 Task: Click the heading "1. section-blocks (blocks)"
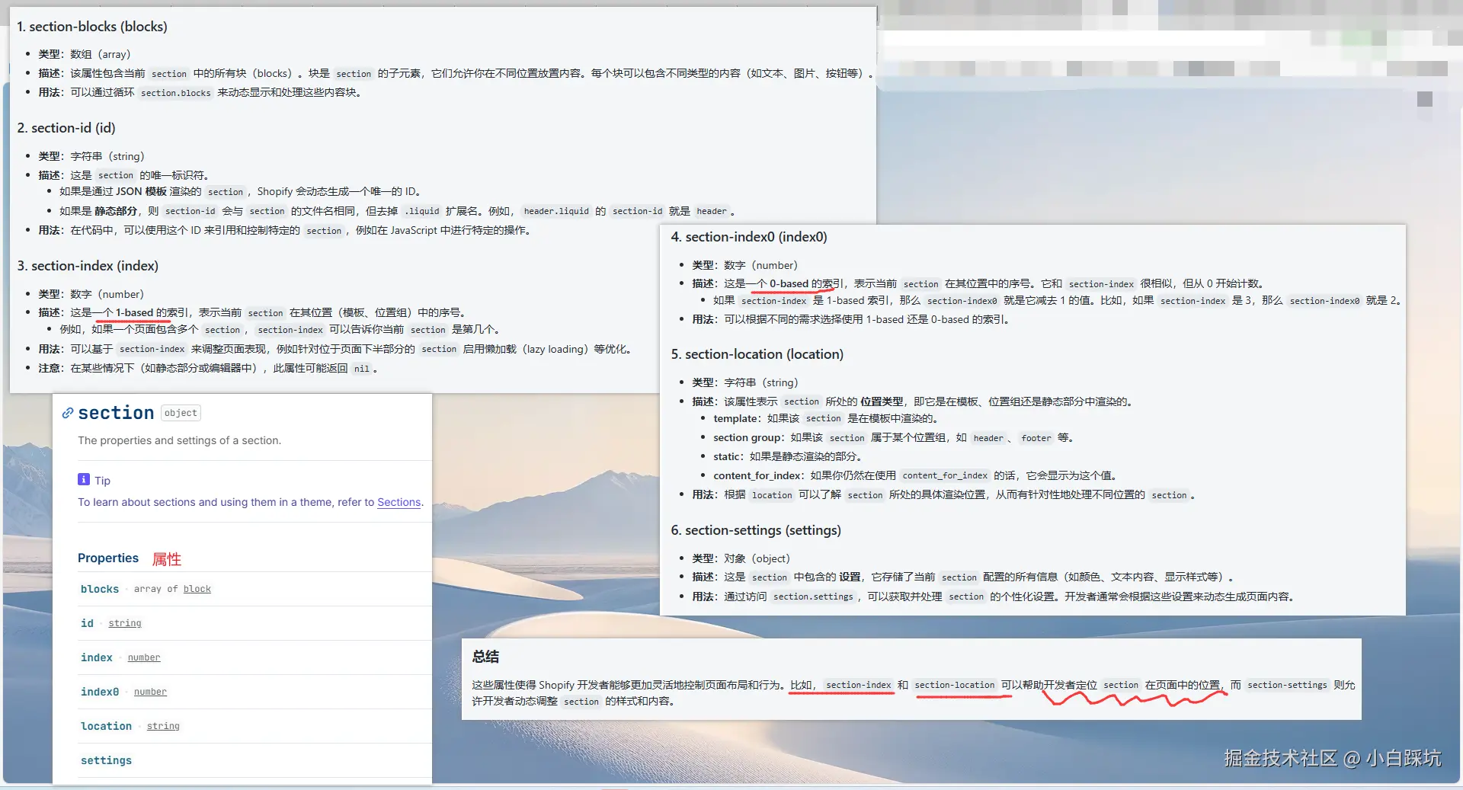[x=92, y=27]
